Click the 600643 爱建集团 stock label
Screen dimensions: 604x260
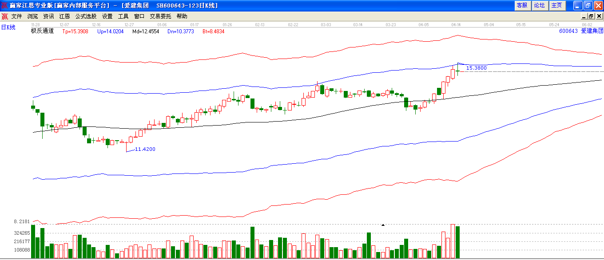[x=581, y=31]
